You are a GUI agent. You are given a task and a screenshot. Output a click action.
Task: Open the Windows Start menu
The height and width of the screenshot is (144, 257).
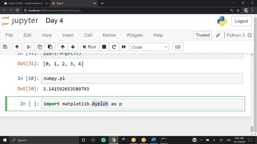(5, 140)
